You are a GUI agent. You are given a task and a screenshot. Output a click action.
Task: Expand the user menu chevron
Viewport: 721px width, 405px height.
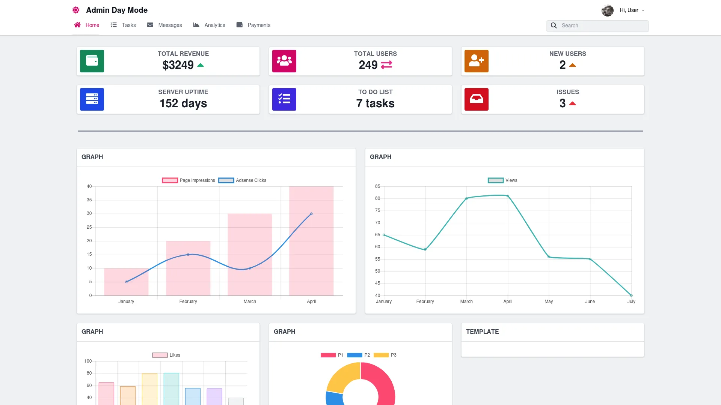(x=643, y=10)
